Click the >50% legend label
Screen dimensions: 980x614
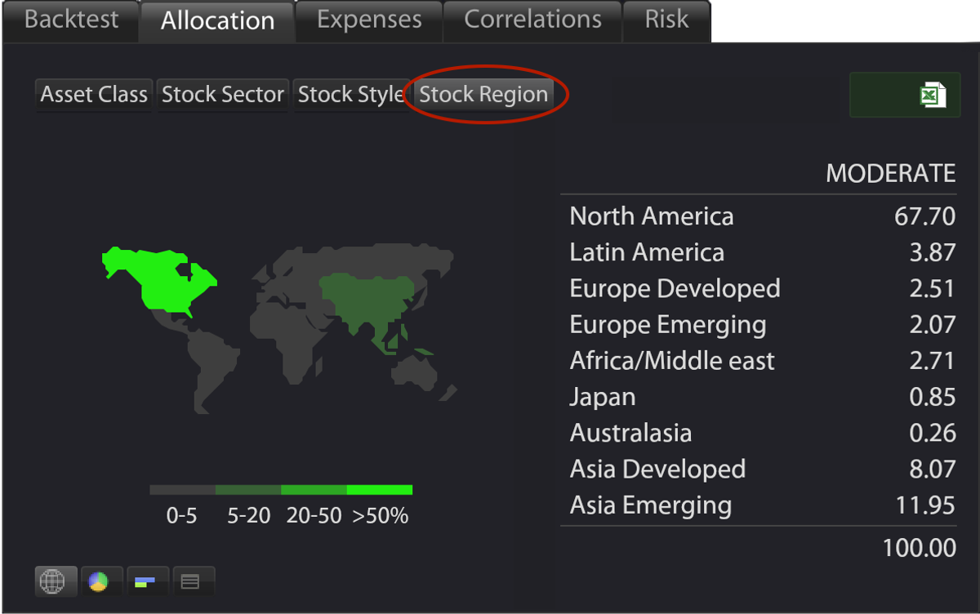[x=381, y=517]
